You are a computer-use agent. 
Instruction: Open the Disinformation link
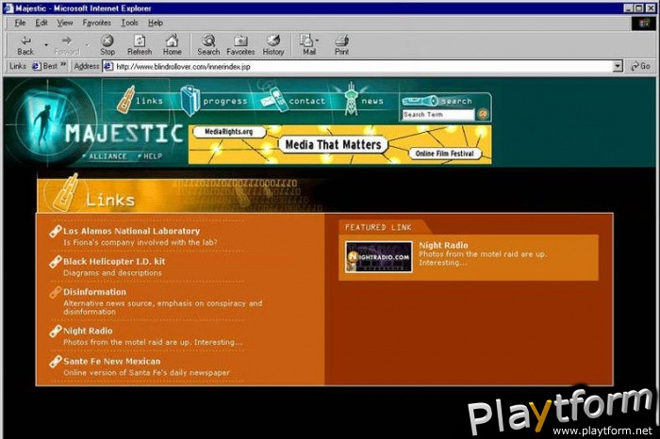pyautogui.click(x=94, y=292)
